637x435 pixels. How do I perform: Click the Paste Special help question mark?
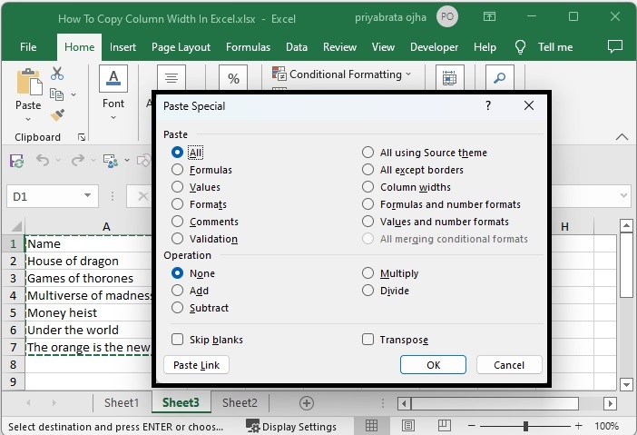point(488,106)
